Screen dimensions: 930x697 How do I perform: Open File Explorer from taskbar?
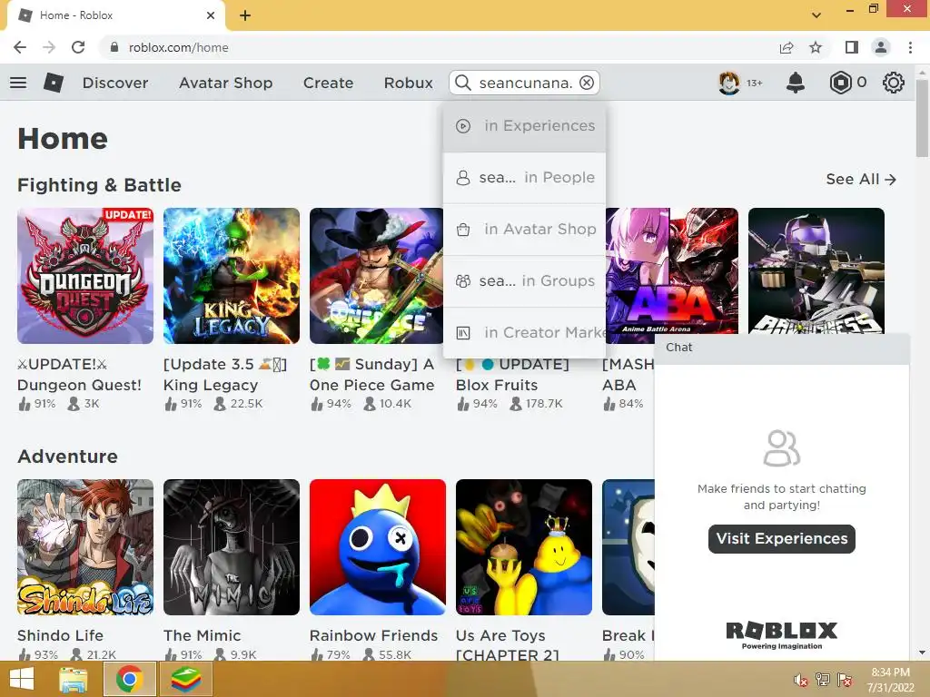pyautogui.click(x=74, y=679)
